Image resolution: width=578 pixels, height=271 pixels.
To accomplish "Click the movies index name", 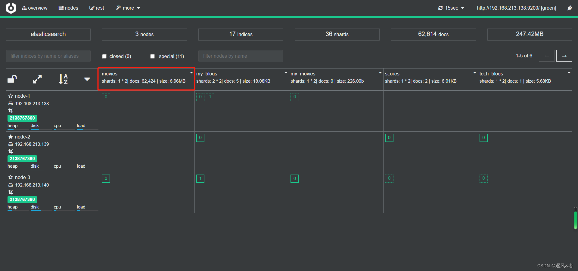I will click(110, 74).
